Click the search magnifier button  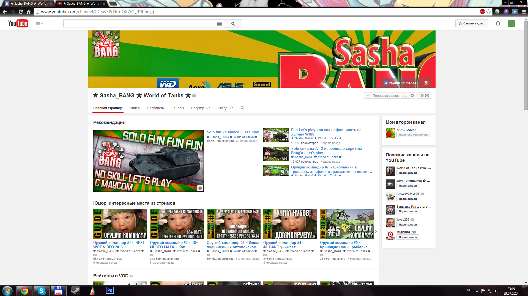point(233,24)
